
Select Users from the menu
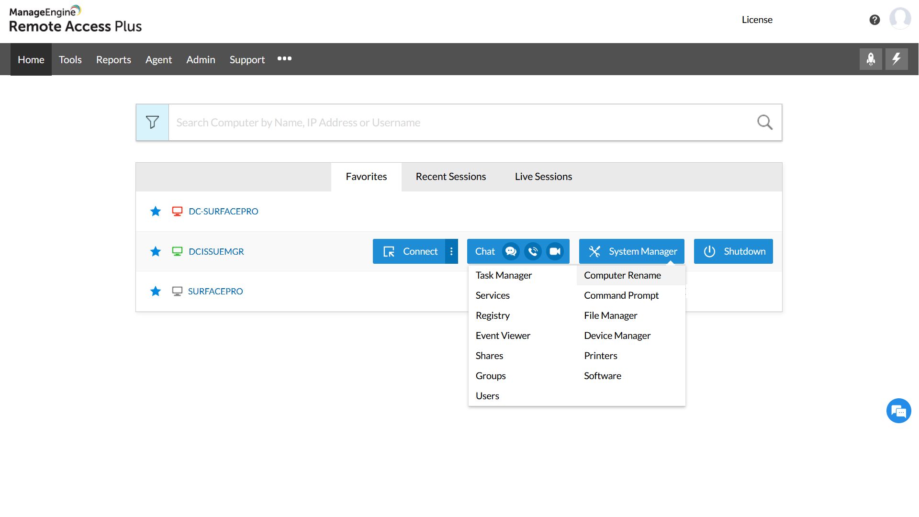(487, 396)
